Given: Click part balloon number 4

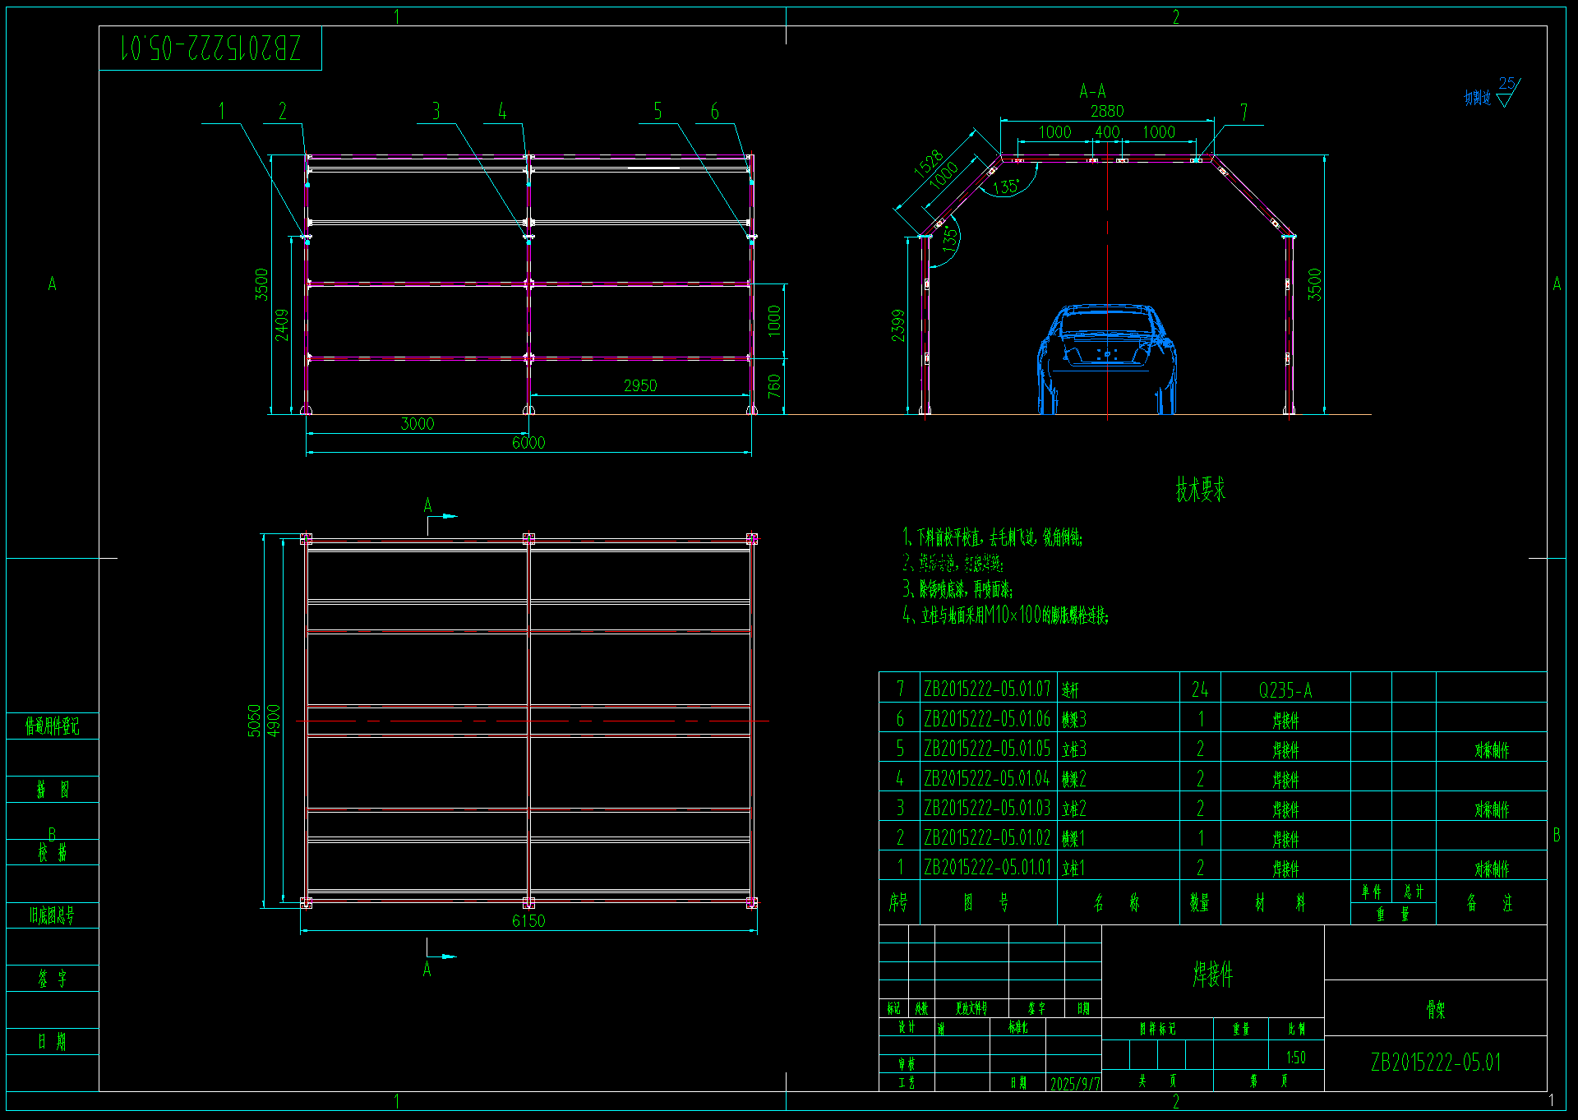Looking at the screenshot, I should pyautogui.click(x=502, y=111).
